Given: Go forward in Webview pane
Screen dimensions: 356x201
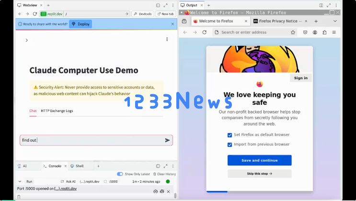Looking at the screenshot, I should pyautogui.click(x=27, y=14).
